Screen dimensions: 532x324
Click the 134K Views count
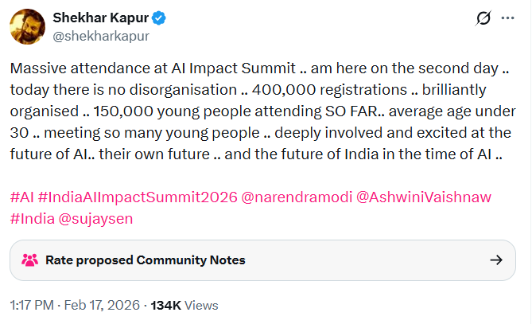(x=184, y=305)
